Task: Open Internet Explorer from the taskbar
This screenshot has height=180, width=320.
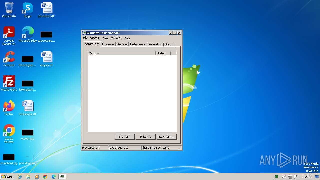Action: [20, 177]
